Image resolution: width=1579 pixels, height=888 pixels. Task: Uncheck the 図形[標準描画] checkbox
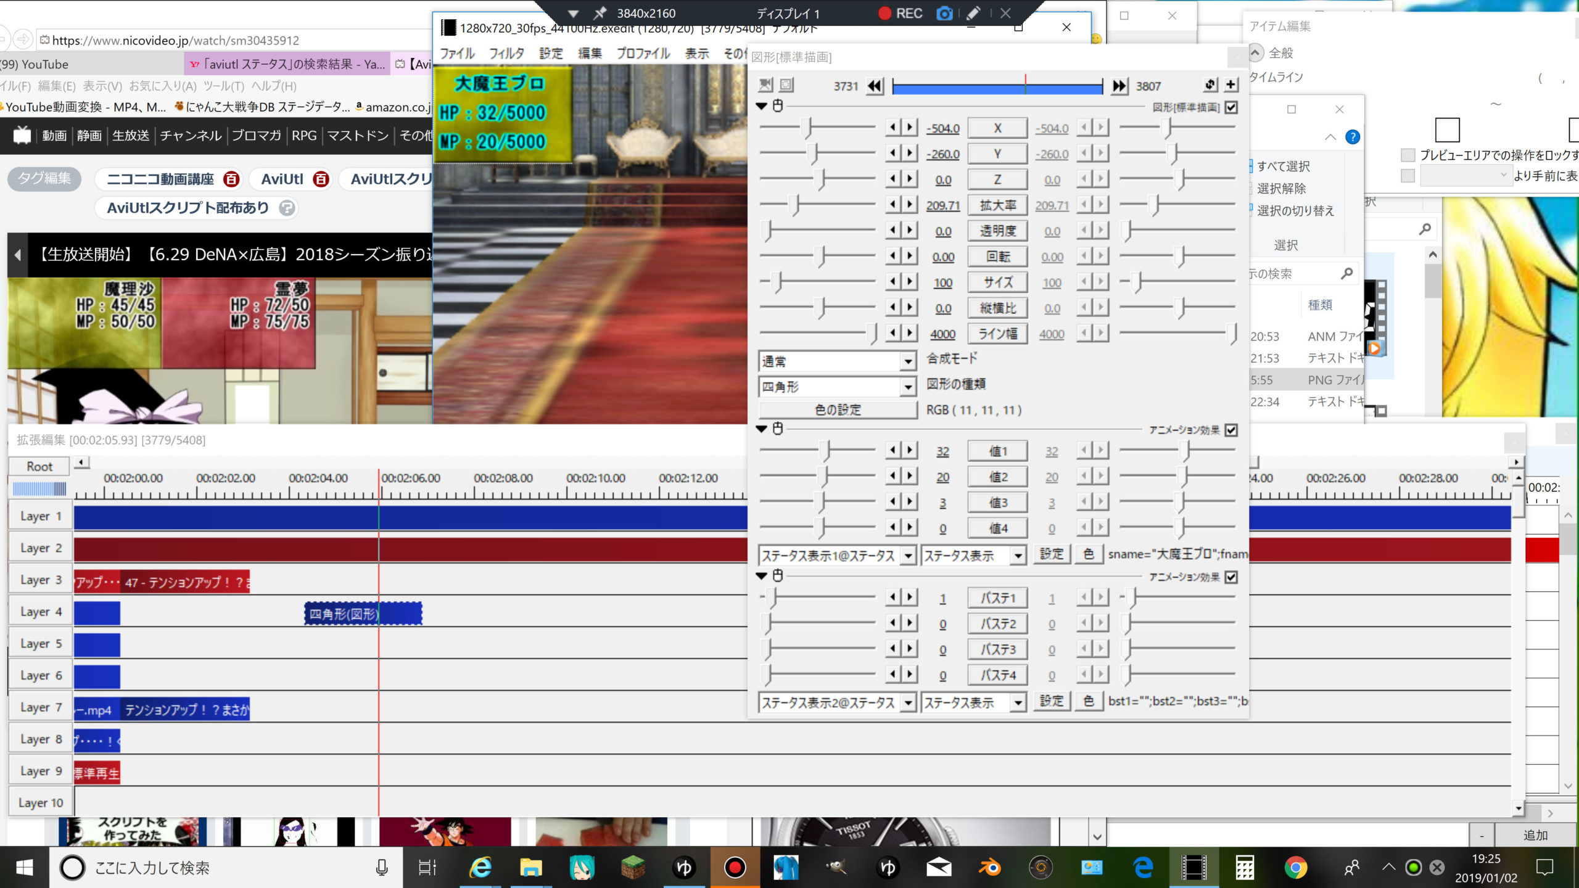pyautogui.click(x=1231, y=107)
